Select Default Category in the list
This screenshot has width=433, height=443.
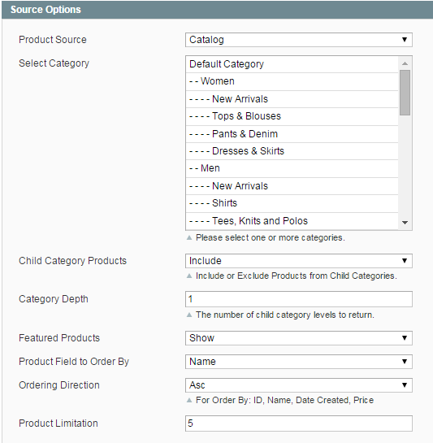pos(292,64)
